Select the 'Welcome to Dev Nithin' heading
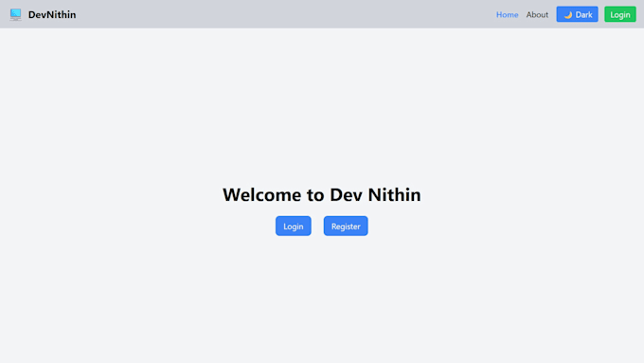 pos(322,195)
